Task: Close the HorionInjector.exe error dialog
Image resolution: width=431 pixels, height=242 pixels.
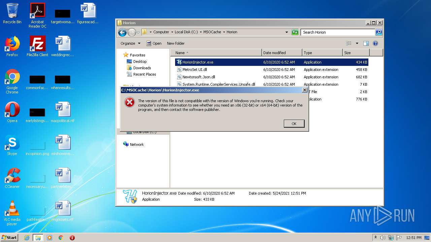Action: pos(305,90)
